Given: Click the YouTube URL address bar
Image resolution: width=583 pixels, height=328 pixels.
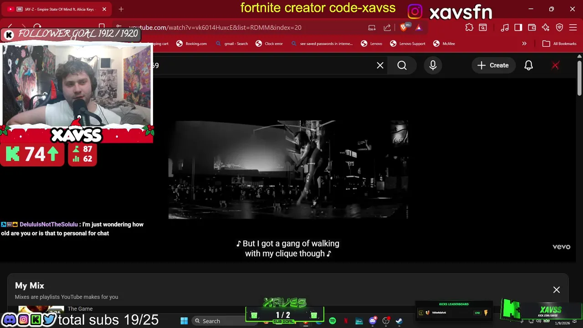Looking at the screenshot, I should pos(215,27).
